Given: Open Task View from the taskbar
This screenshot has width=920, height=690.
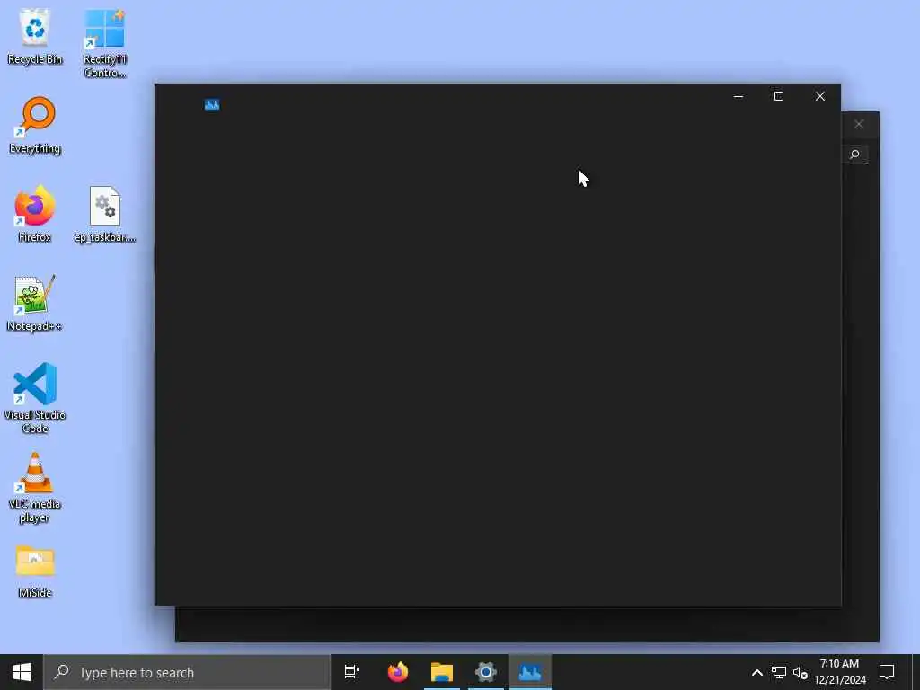Looking at the screenshot, I should tap(352, 672).
